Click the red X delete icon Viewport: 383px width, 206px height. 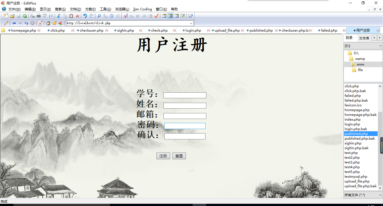pos(77,16)
